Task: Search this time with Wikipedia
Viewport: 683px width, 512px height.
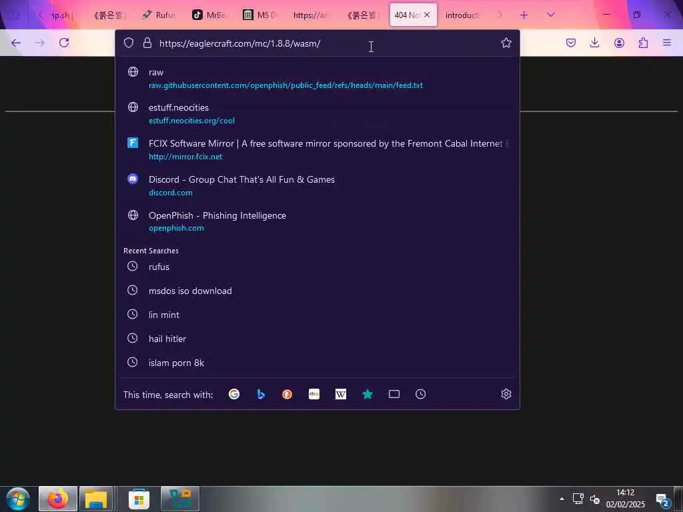Action: pyautogui.click(x=341, y=394)
